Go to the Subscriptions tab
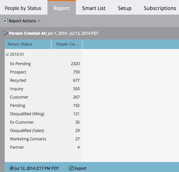Viewport: 179px width, 172px height. coord(160,8)
